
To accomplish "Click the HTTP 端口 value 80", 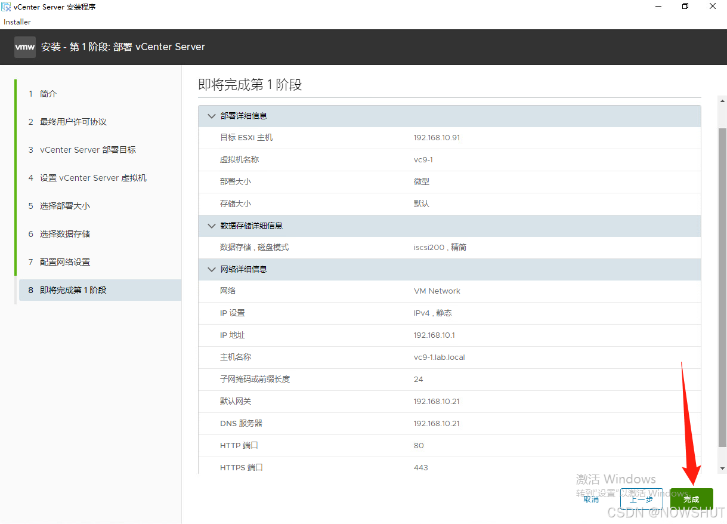I will [x=419, y=446].
